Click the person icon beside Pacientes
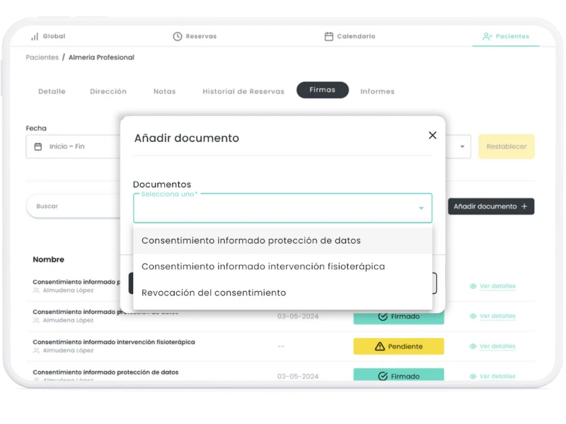The image size is (566, 424). coord(487,37)
